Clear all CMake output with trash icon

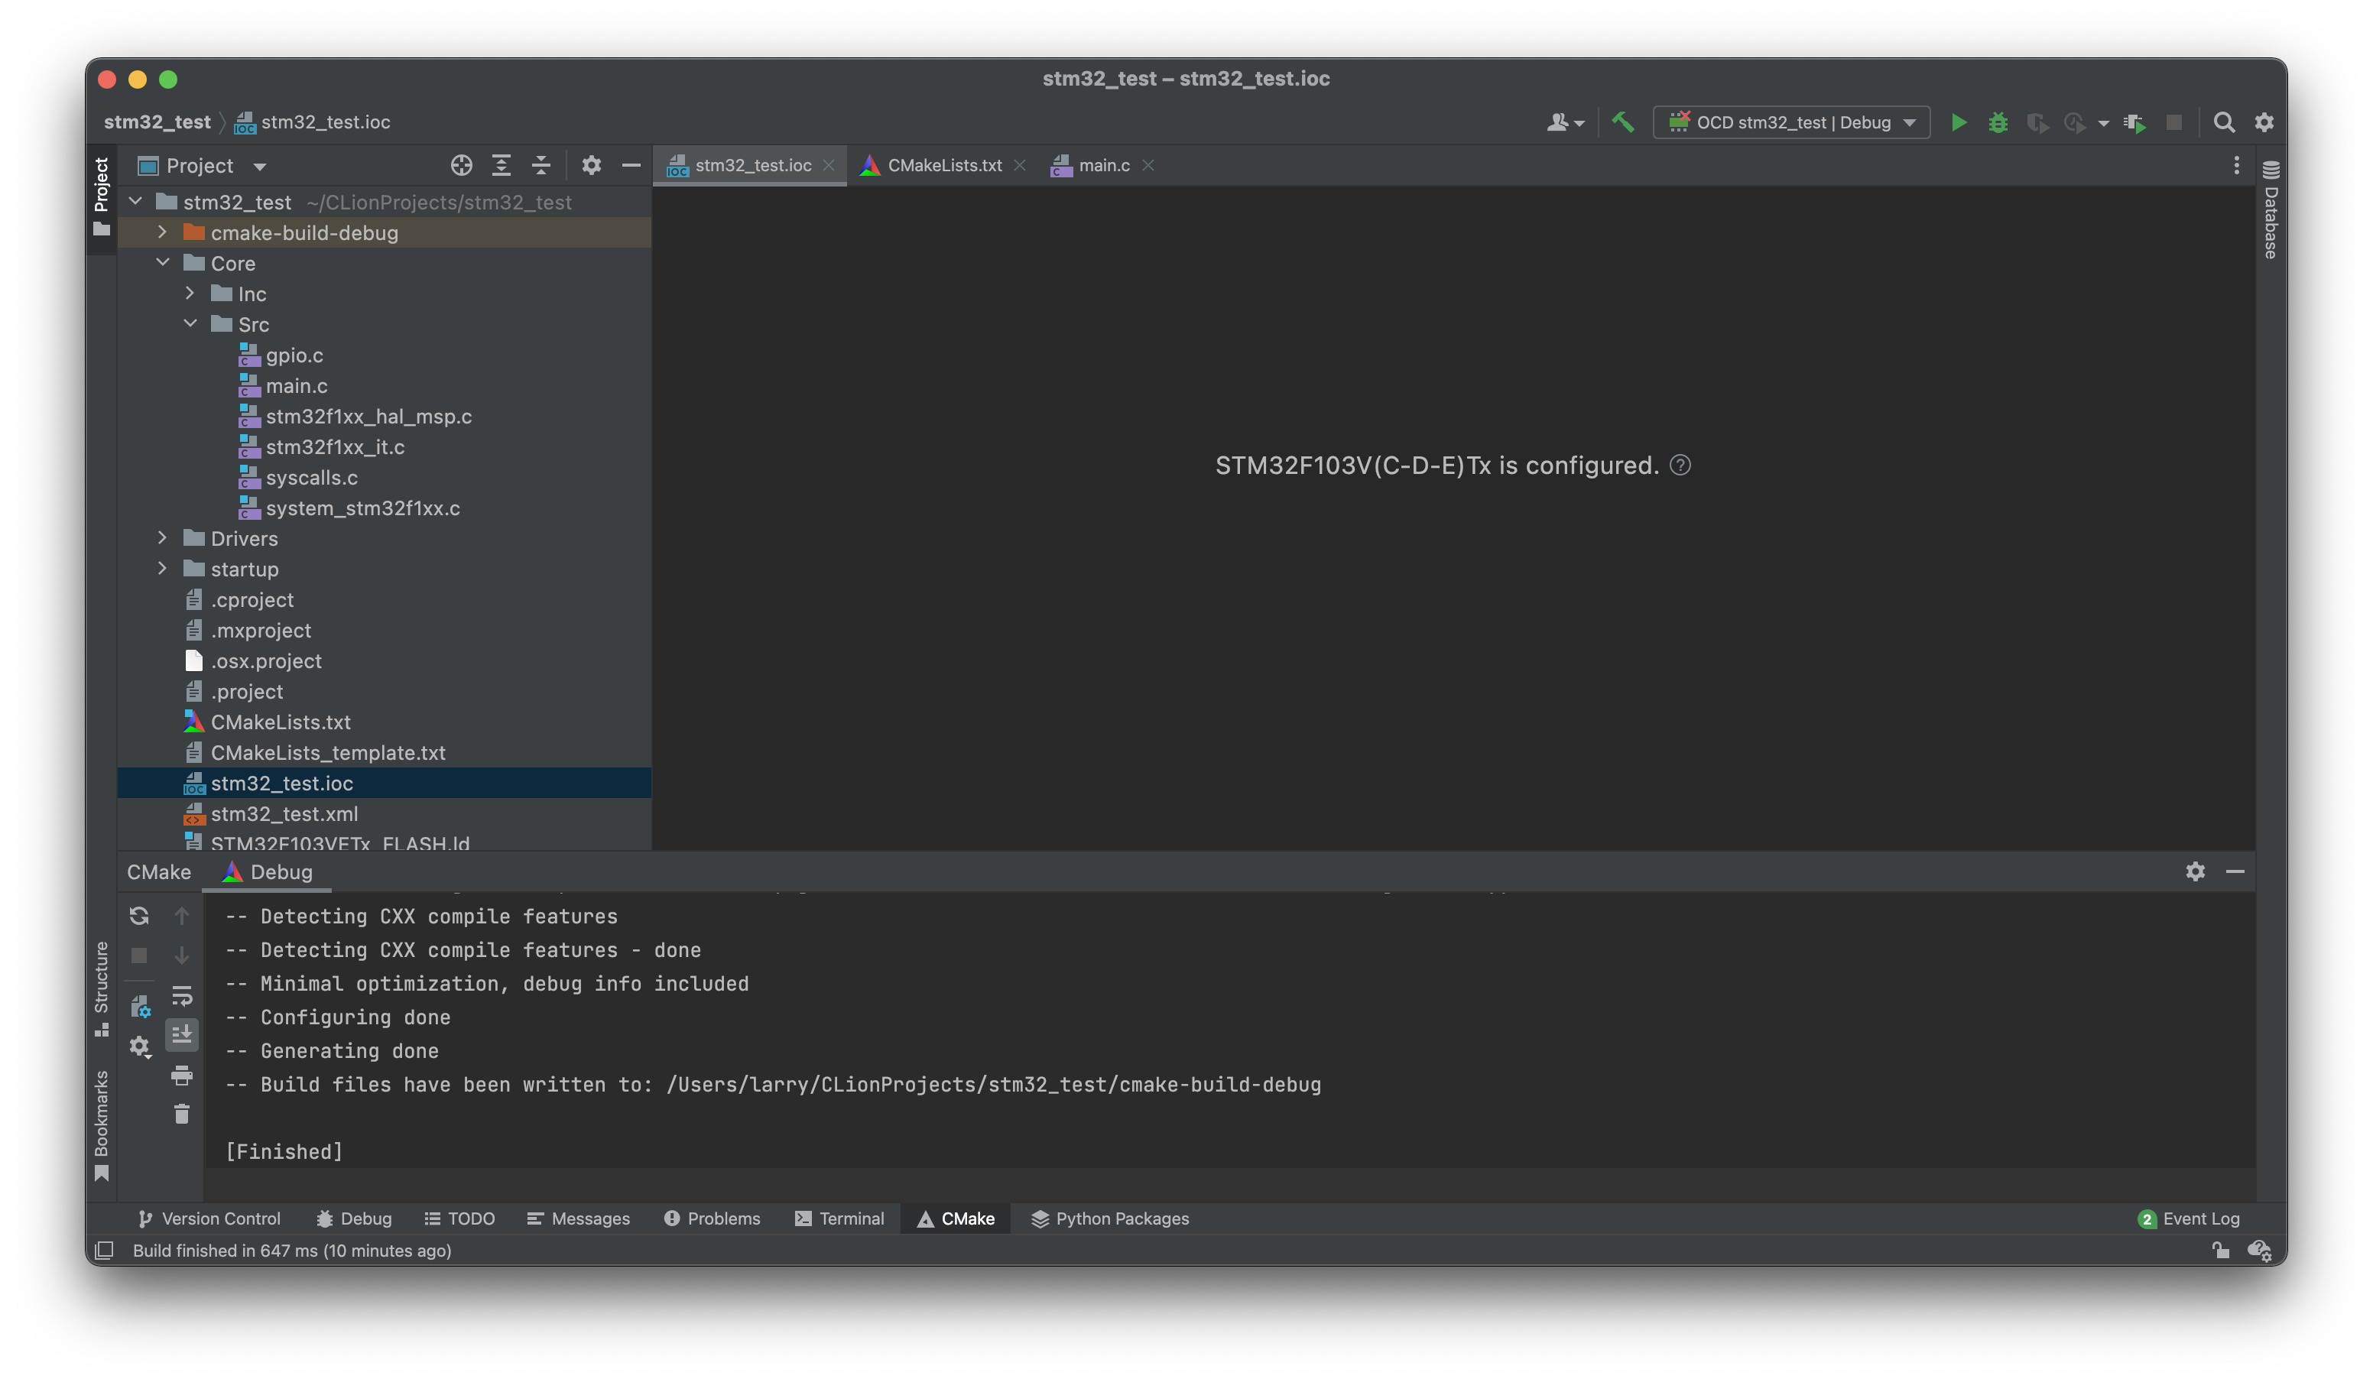[182, 1115]
